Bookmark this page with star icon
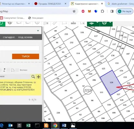This screenshot has width=134, height=129. point(74,11)
